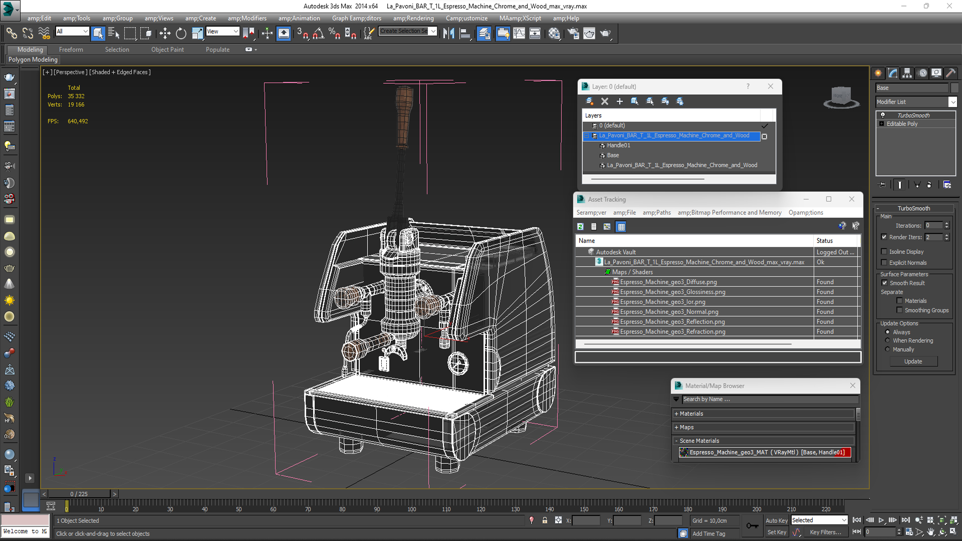Toggle selection lock padlock icon

pyautogui.click(x=545, y=520)
